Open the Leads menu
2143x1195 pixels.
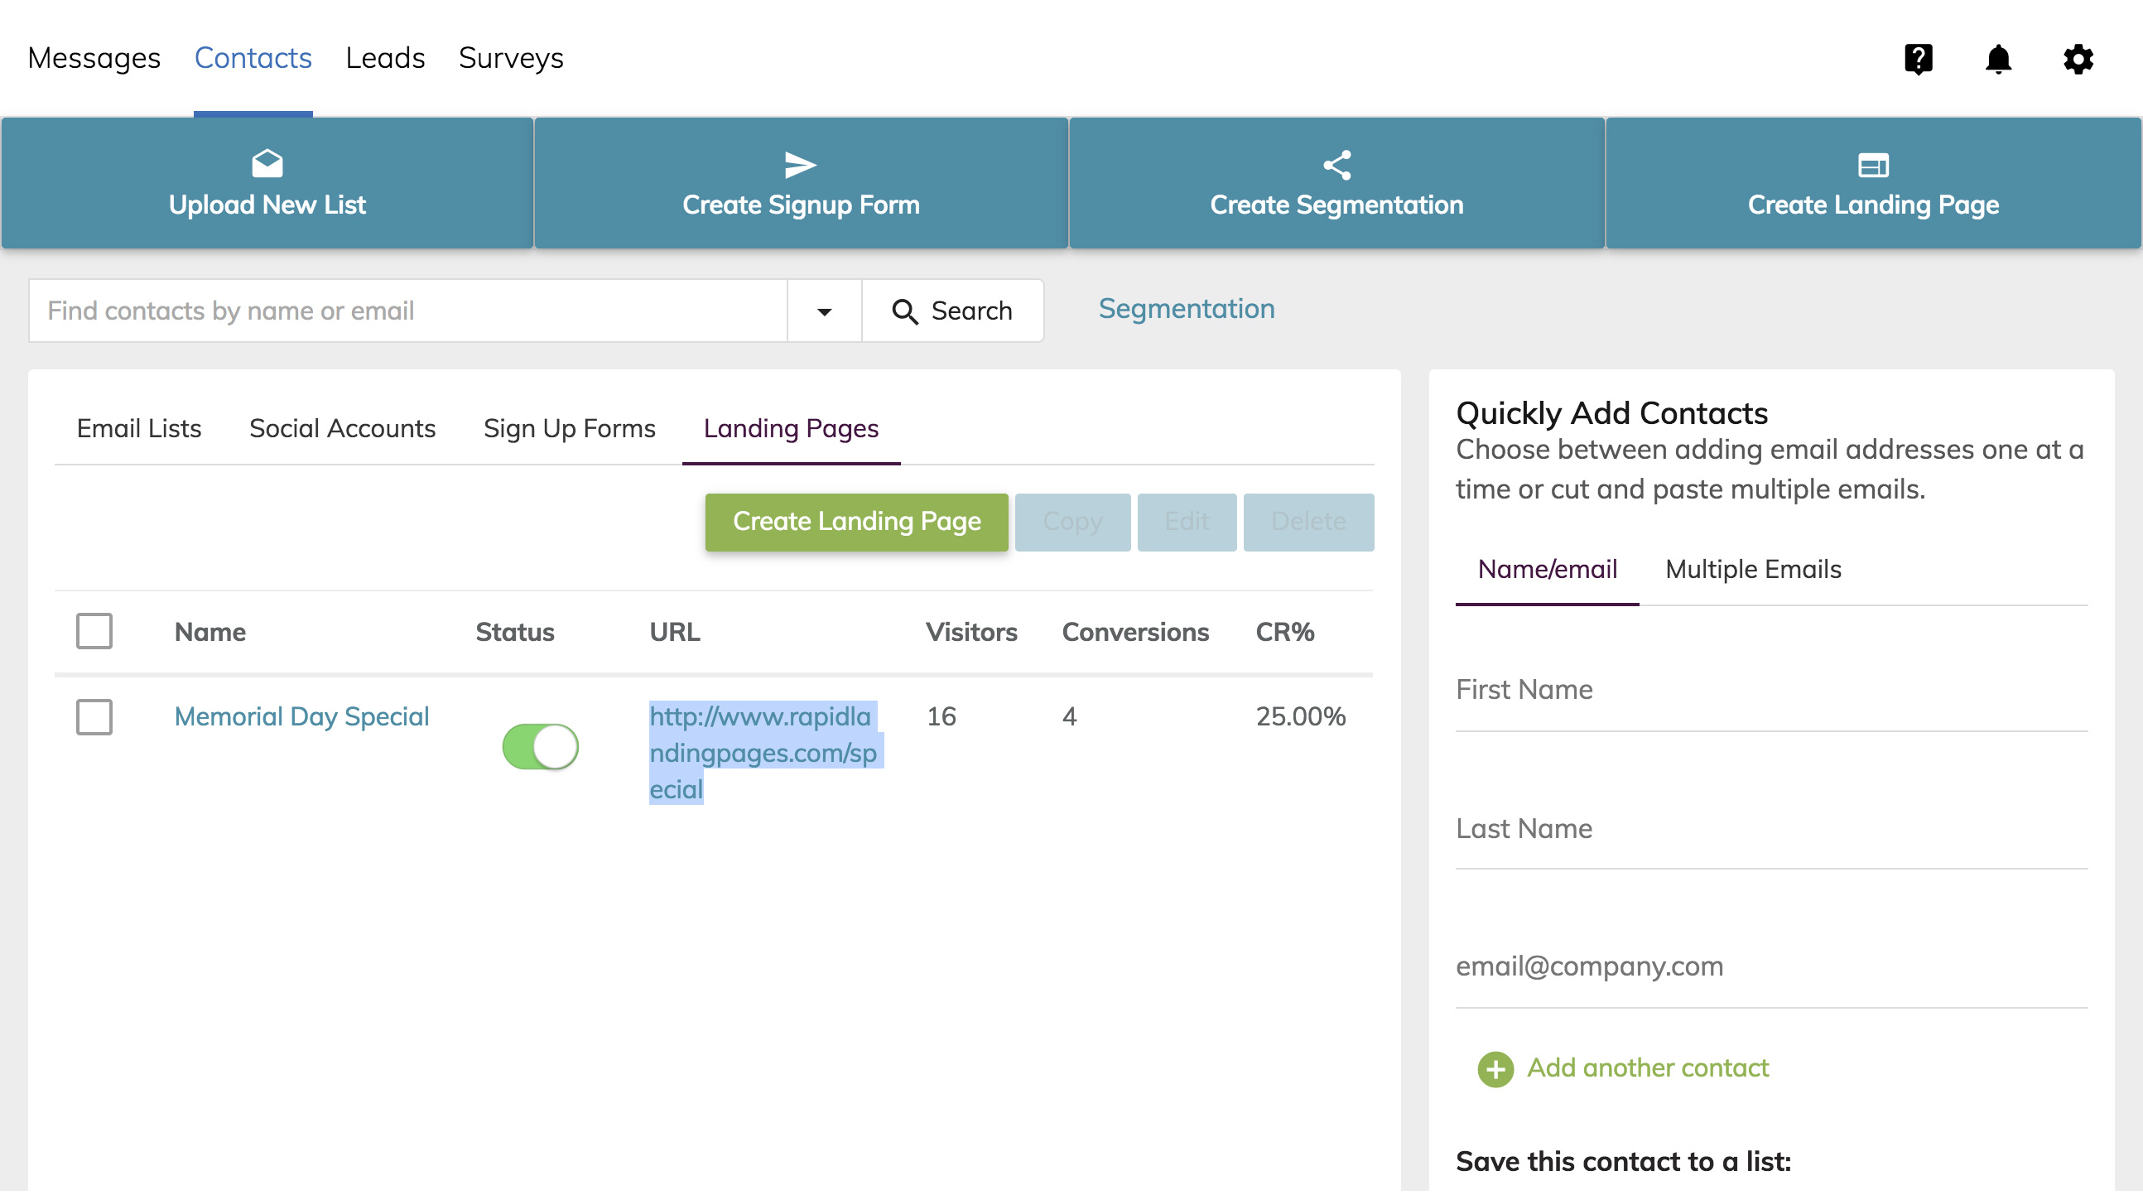(x=385, y=58)
